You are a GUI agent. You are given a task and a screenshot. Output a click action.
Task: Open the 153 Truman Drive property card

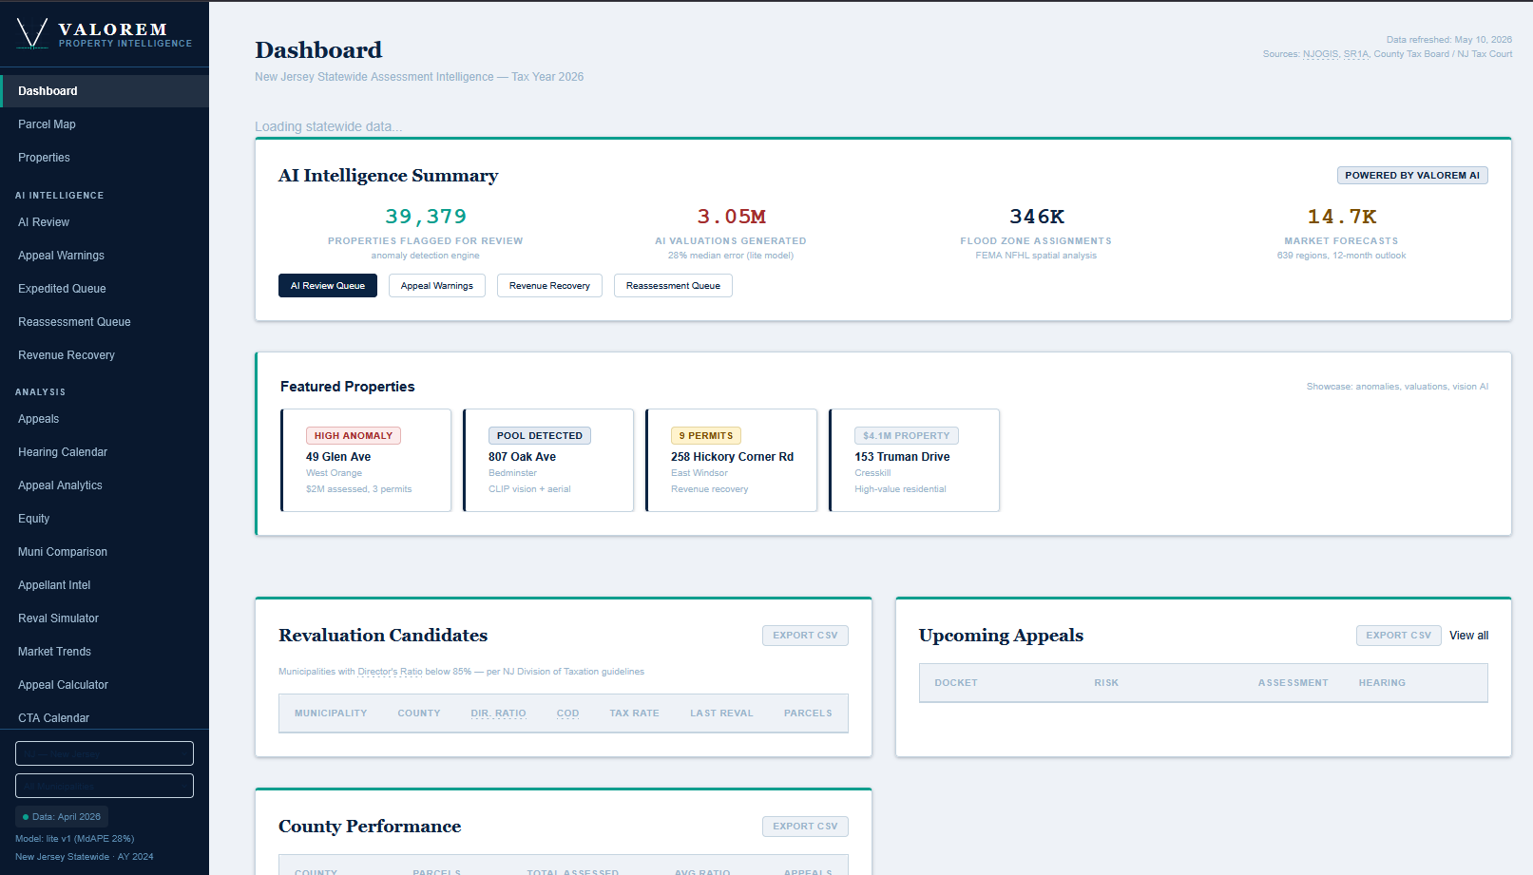click(914, 461)
